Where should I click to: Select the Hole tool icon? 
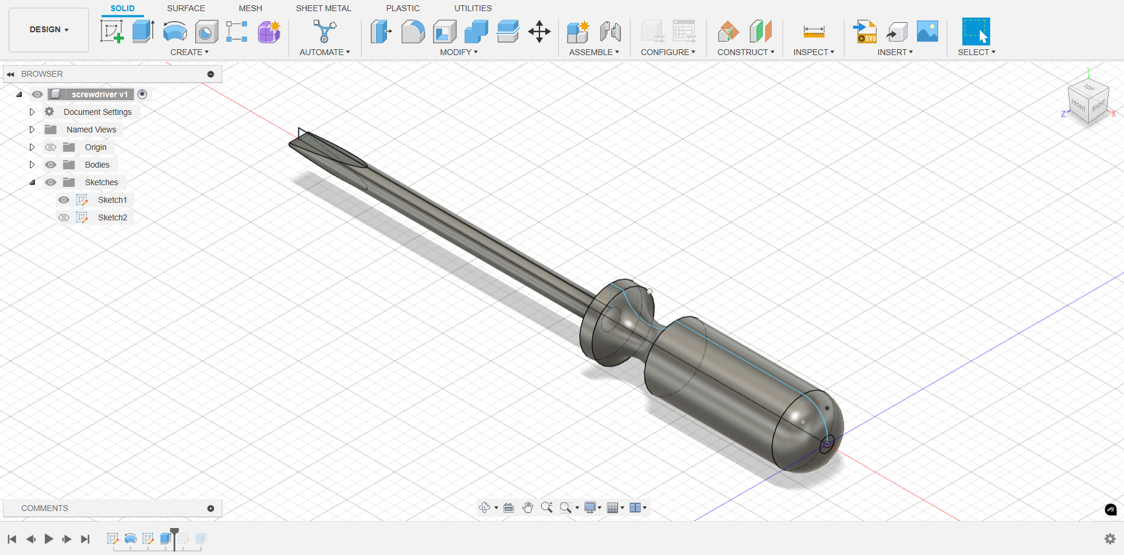(x=206, y=32)
